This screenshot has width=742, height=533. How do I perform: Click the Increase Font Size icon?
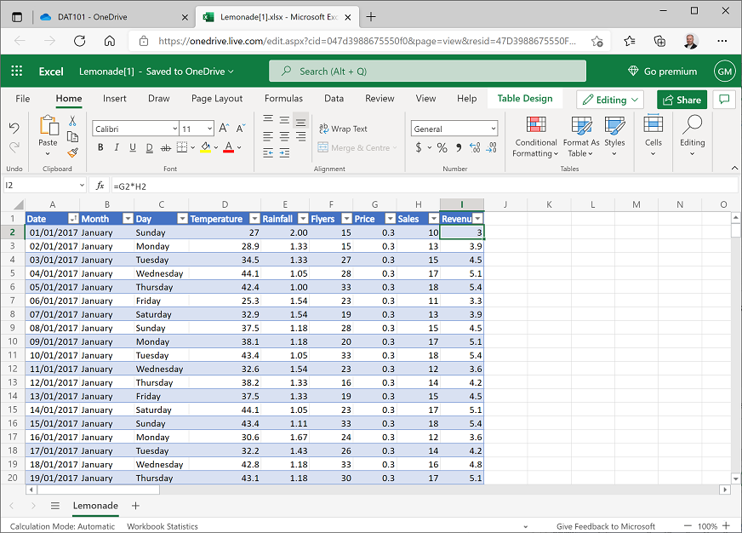pos(224,127)
